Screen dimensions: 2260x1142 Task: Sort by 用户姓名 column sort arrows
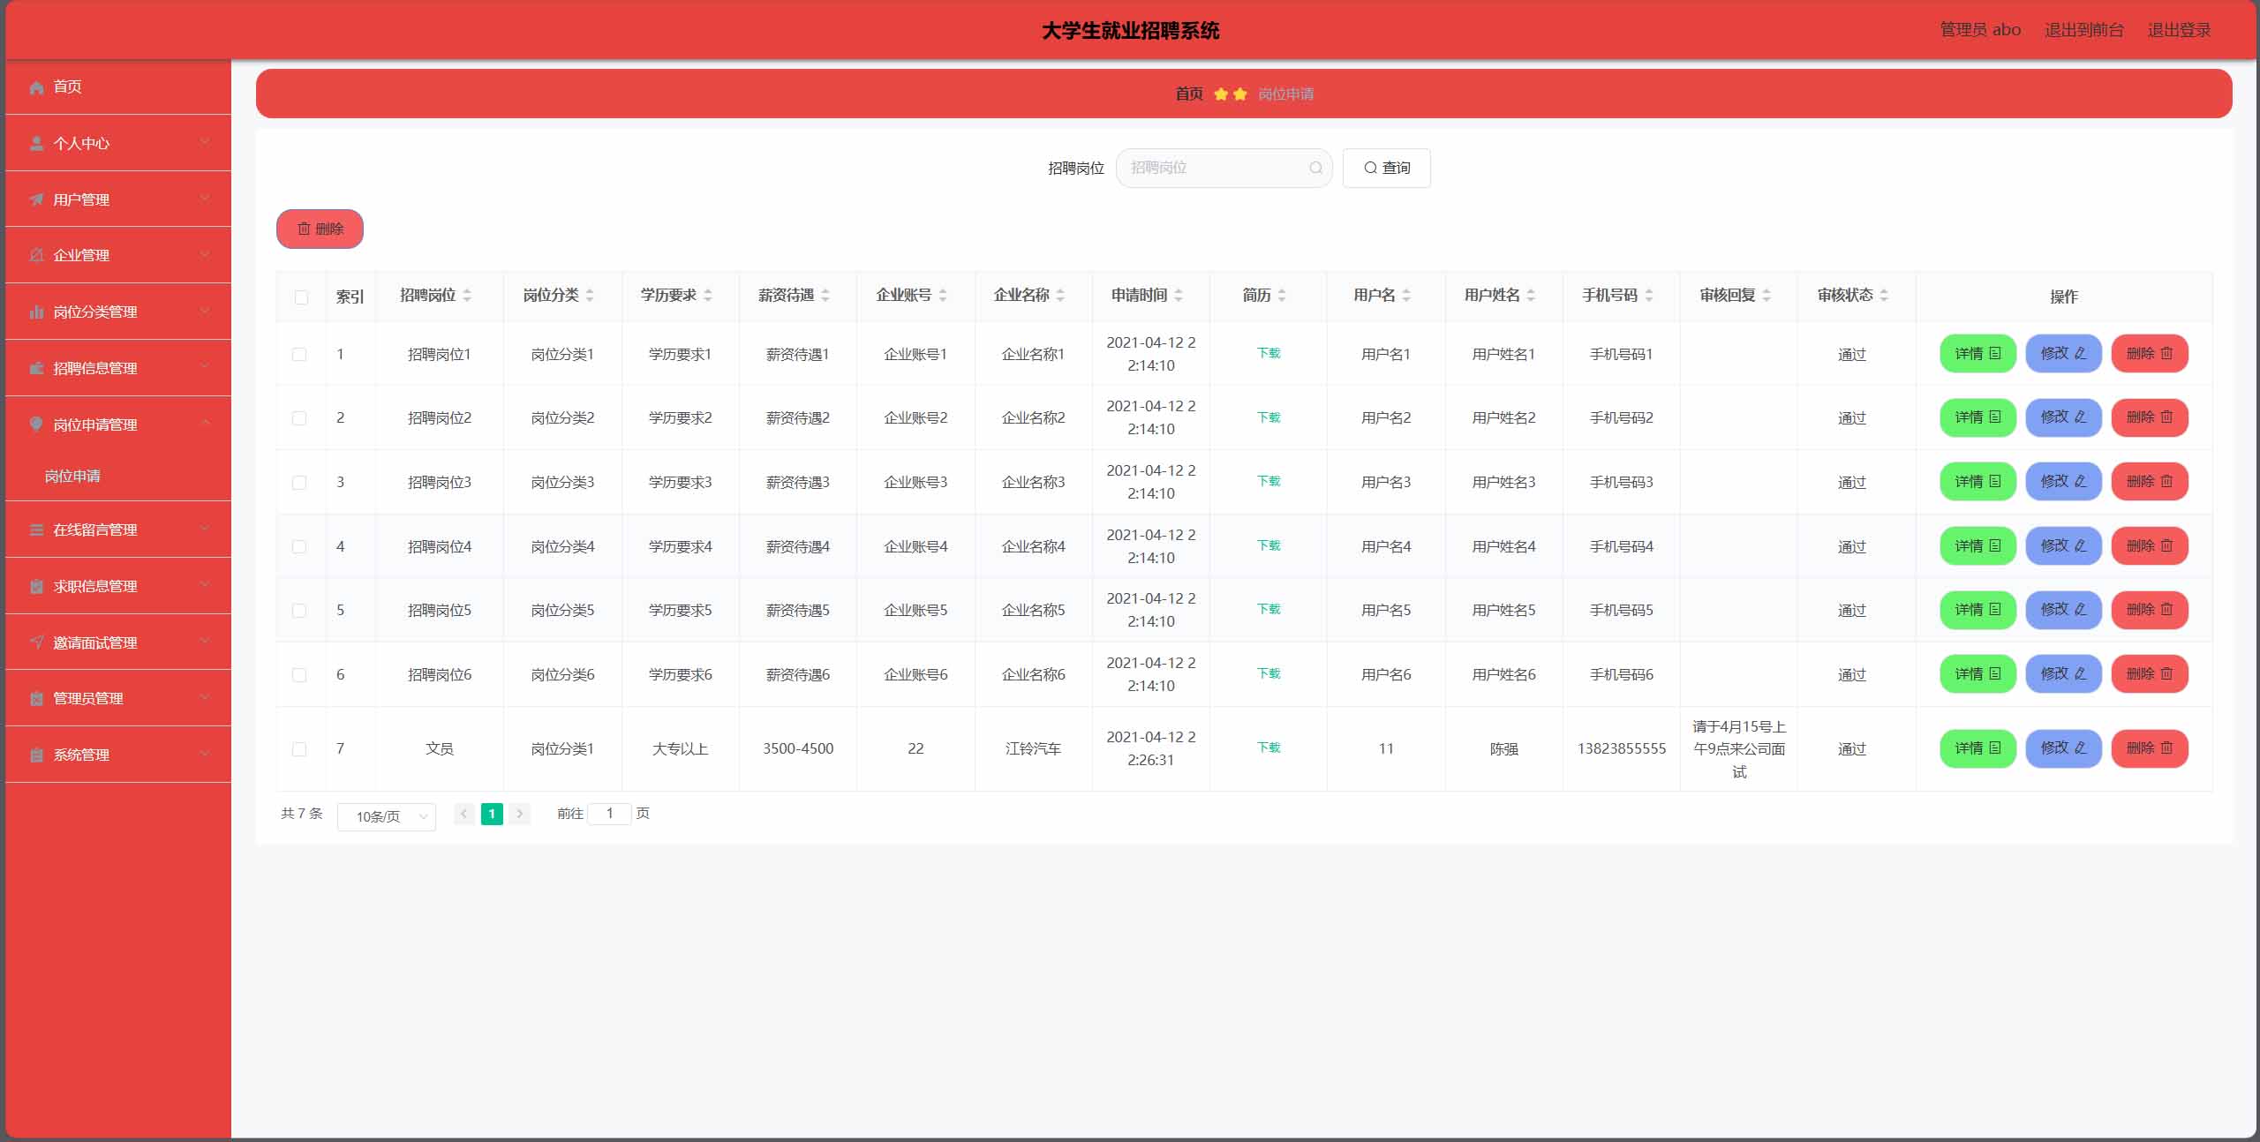point(1531,296)
